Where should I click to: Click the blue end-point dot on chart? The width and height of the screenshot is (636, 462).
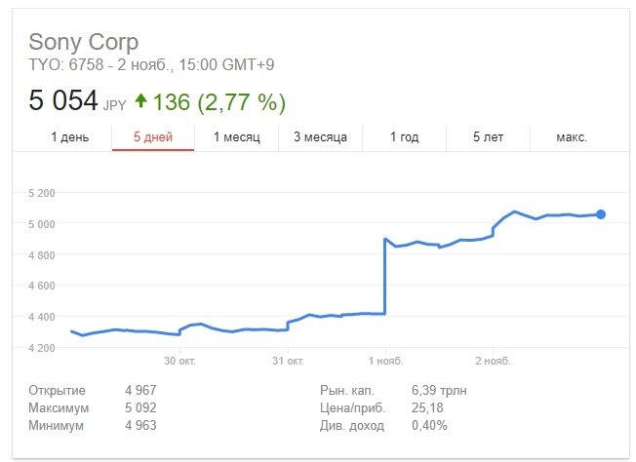coord(601,214)
